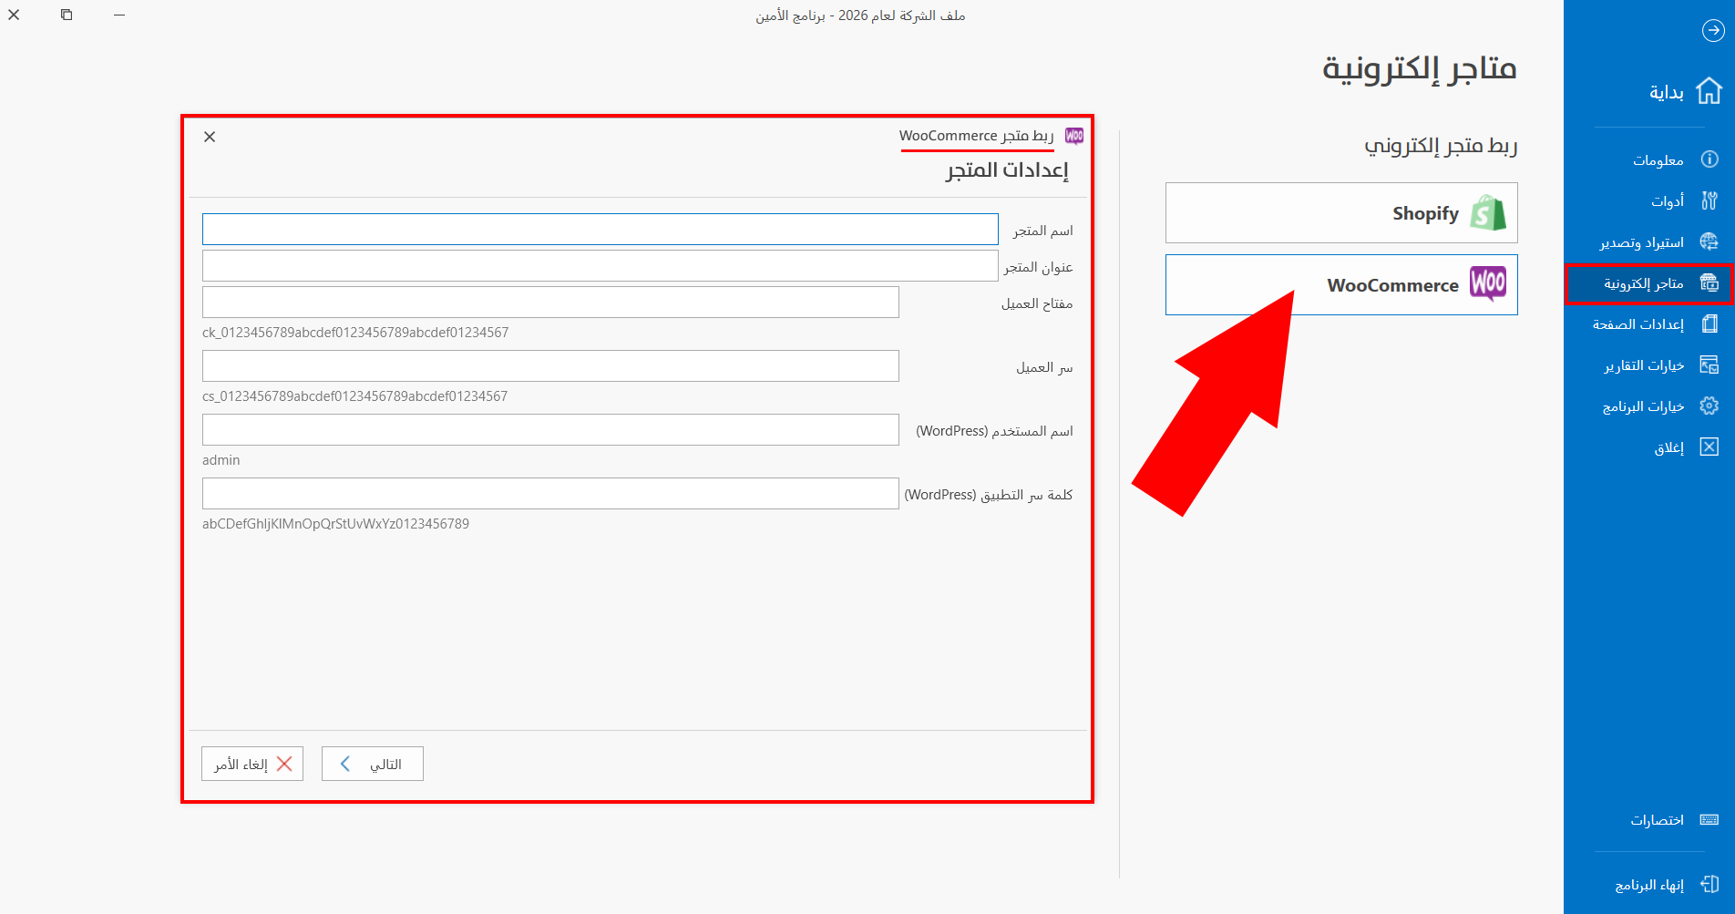Choose the Shopify store option

click(x=1341, y=213)
